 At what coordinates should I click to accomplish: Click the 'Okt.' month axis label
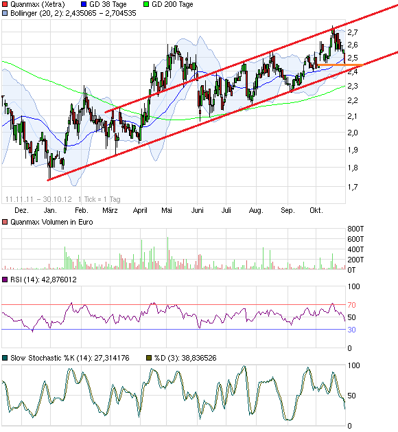pos(316,210)
